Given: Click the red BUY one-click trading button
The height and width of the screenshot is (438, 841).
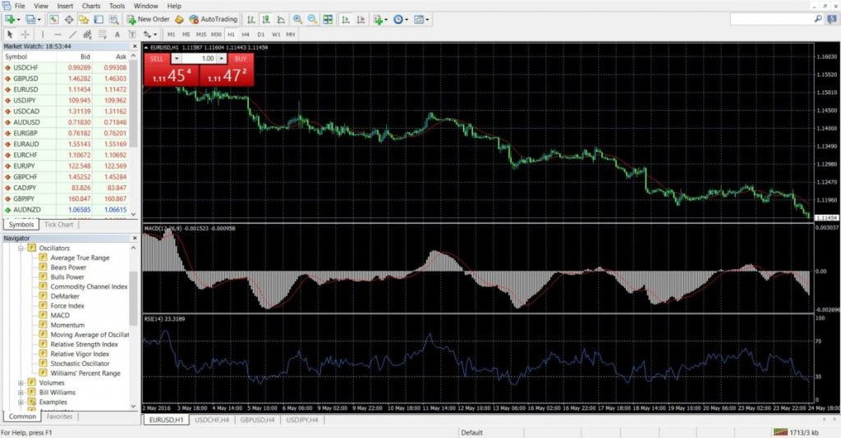Looking at the screenshot, I should [x=227, y=75].
